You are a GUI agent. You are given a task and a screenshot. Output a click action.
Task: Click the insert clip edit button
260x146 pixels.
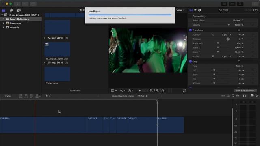coord(26,96)
